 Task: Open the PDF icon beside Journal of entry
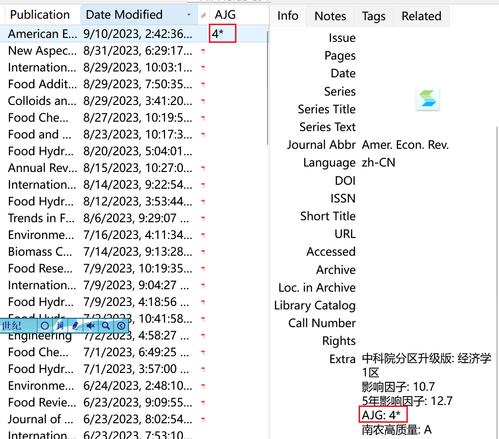(203, 420)
